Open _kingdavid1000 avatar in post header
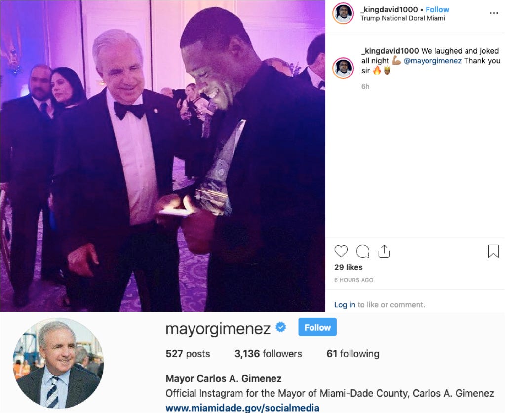Viewport: 505px width, 413px height. 343,13
